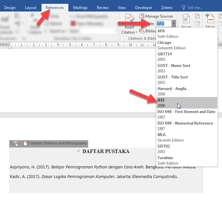The height and width of the screenshot is (202, 222).
Task: Choose Turabian Sixth Edition style
Action: pos(187,160)
